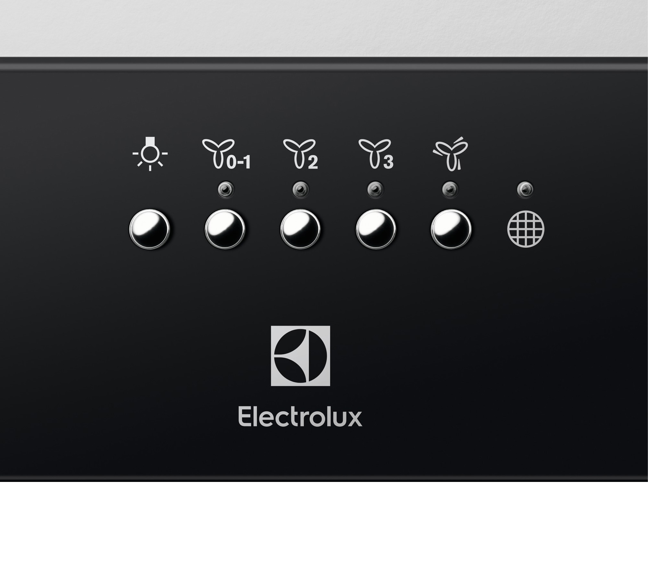The width and height of the screenshot is (648, 563).
Task: Click the filter indicator LED above the grid icon
Action: coord(525,190)
